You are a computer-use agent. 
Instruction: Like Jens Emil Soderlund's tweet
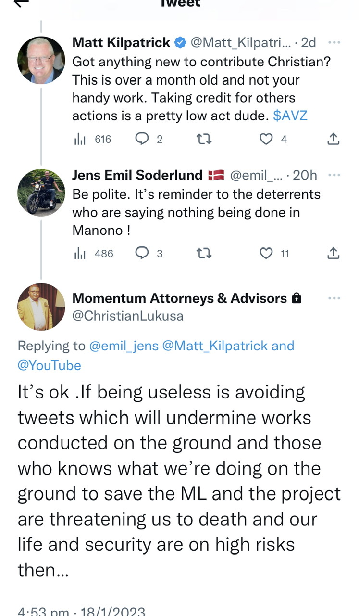click(266, 253)
